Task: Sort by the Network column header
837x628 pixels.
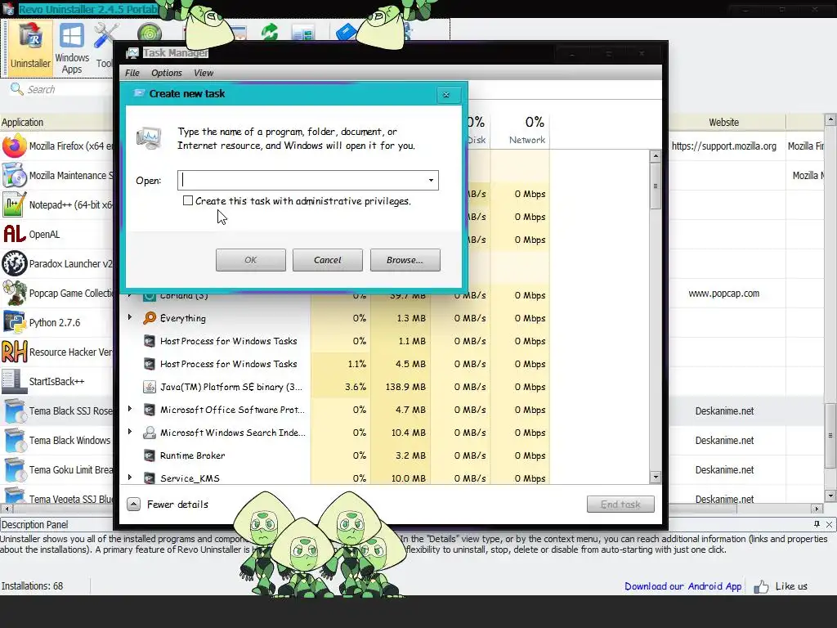Action: pyautogui.click(x=521, y=130)
